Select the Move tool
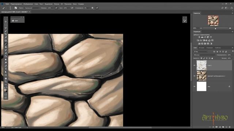This screenshot has height=131, width=234. click(6, 22)
